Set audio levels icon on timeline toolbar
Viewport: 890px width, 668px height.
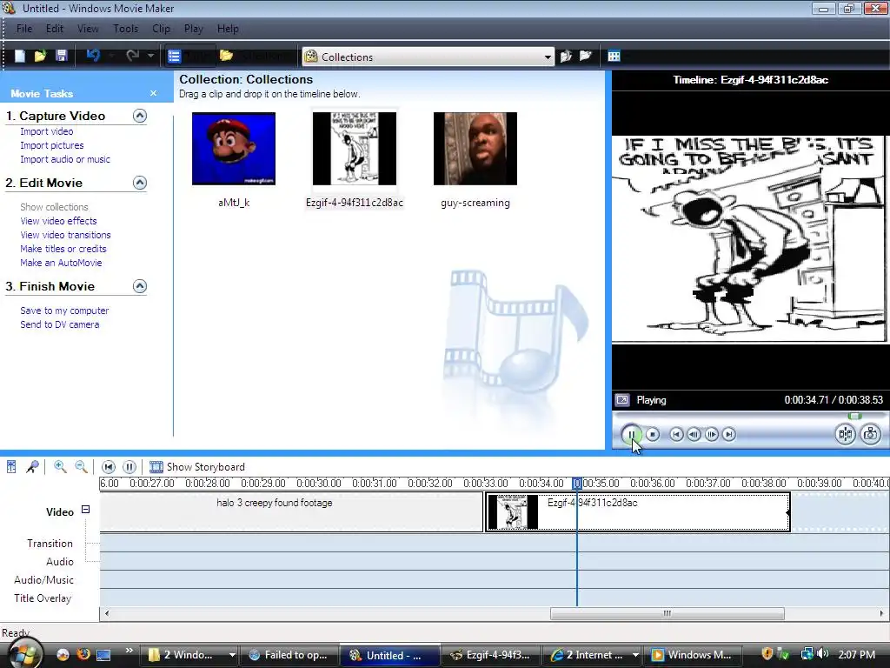point(11,467)
